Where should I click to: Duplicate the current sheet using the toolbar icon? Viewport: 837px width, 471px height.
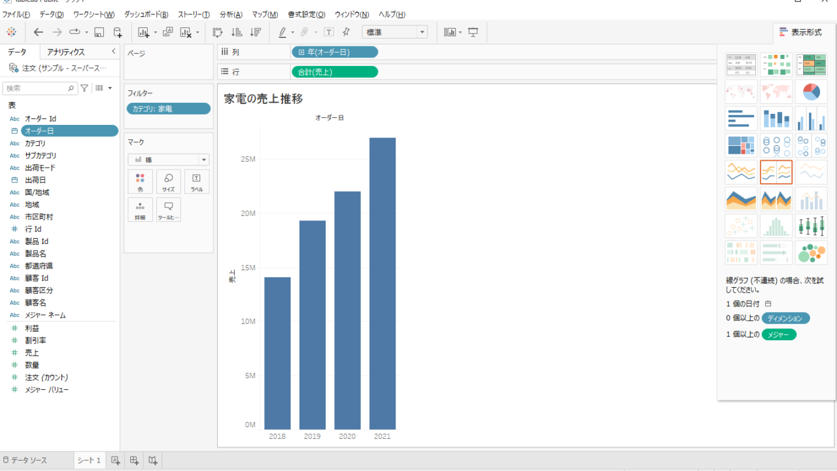point(167,32)
